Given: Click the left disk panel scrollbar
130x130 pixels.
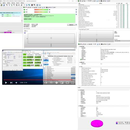Looking at the screenshot, I should (22, 14).
